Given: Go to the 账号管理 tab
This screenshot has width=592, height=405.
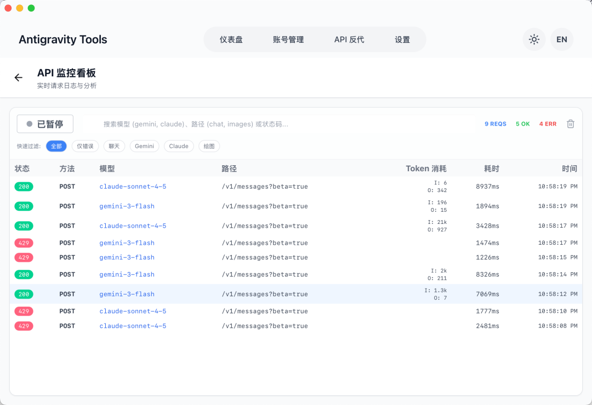Looking at the screenshot, I should 288,40.
